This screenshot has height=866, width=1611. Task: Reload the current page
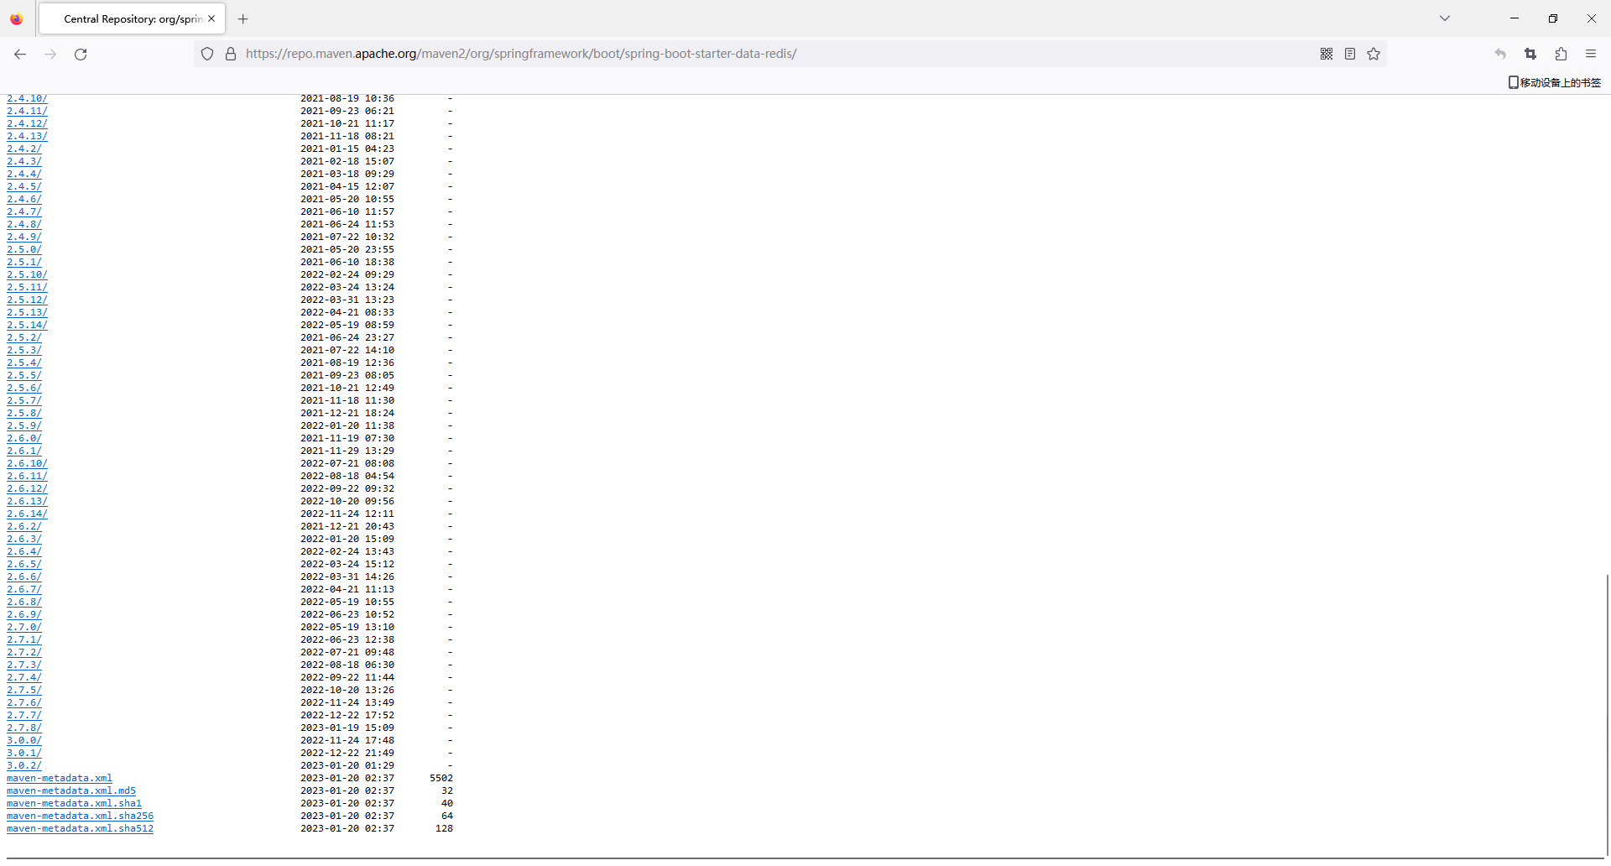tap(80, 54)
